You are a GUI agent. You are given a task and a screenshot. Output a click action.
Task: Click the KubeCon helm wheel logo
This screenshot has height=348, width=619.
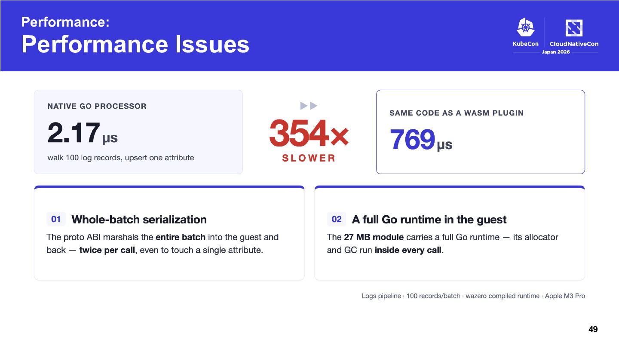point(525,28)
